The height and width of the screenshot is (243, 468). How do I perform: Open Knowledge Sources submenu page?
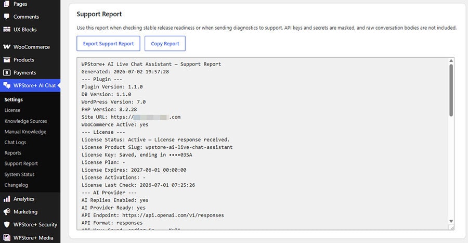(25, 121)
